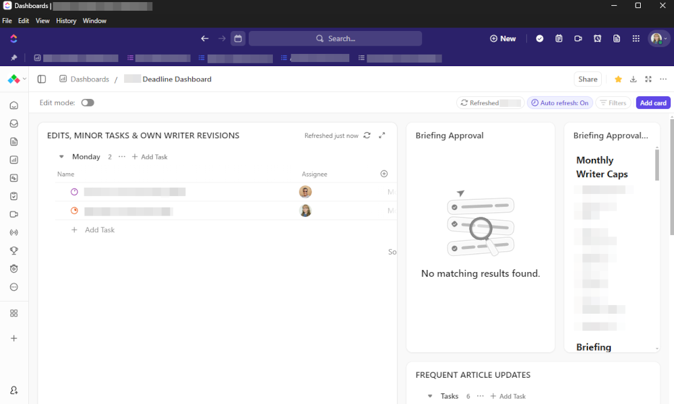Viewport: 674px width, 404px height.
Task: Click the first task's assignee avatar
Action: tap(305, 192)
